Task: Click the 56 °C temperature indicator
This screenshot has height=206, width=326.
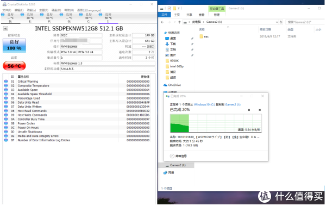Action: [14, 66]
